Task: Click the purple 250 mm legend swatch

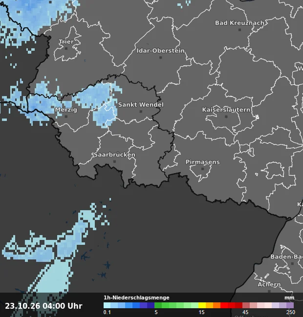Action: pos(290,305)
